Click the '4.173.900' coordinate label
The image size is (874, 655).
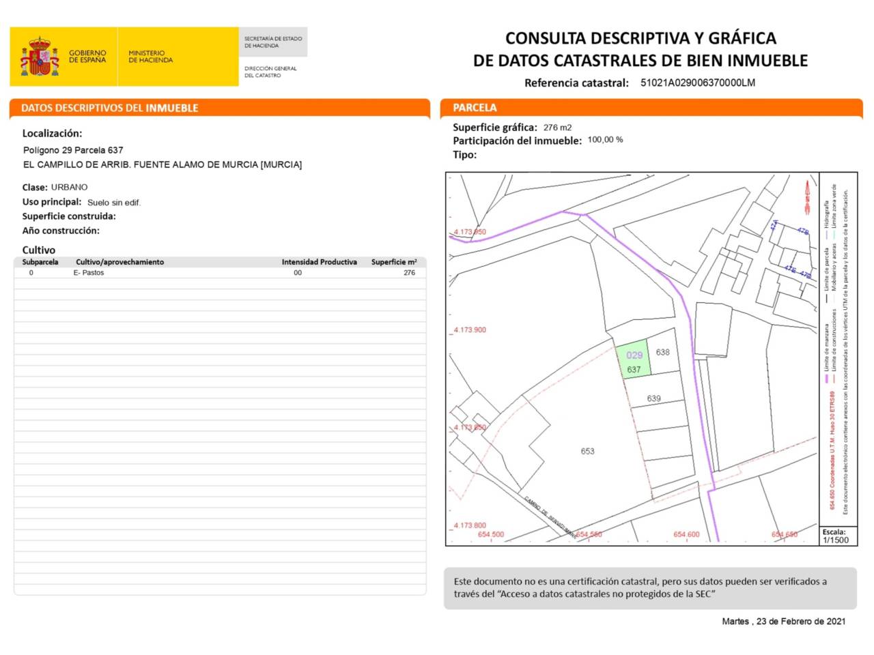(x=470, y=330)
